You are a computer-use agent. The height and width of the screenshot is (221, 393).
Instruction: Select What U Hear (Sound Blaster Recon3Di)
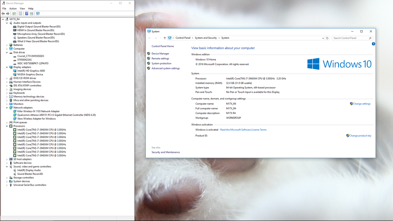[38, 41]
